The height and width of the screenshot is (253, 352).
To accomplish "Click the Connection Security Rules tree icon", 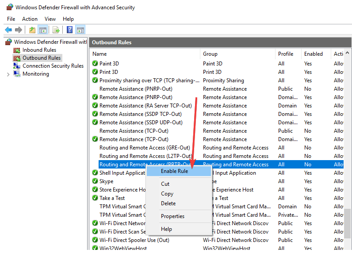I will coord(17,66).
